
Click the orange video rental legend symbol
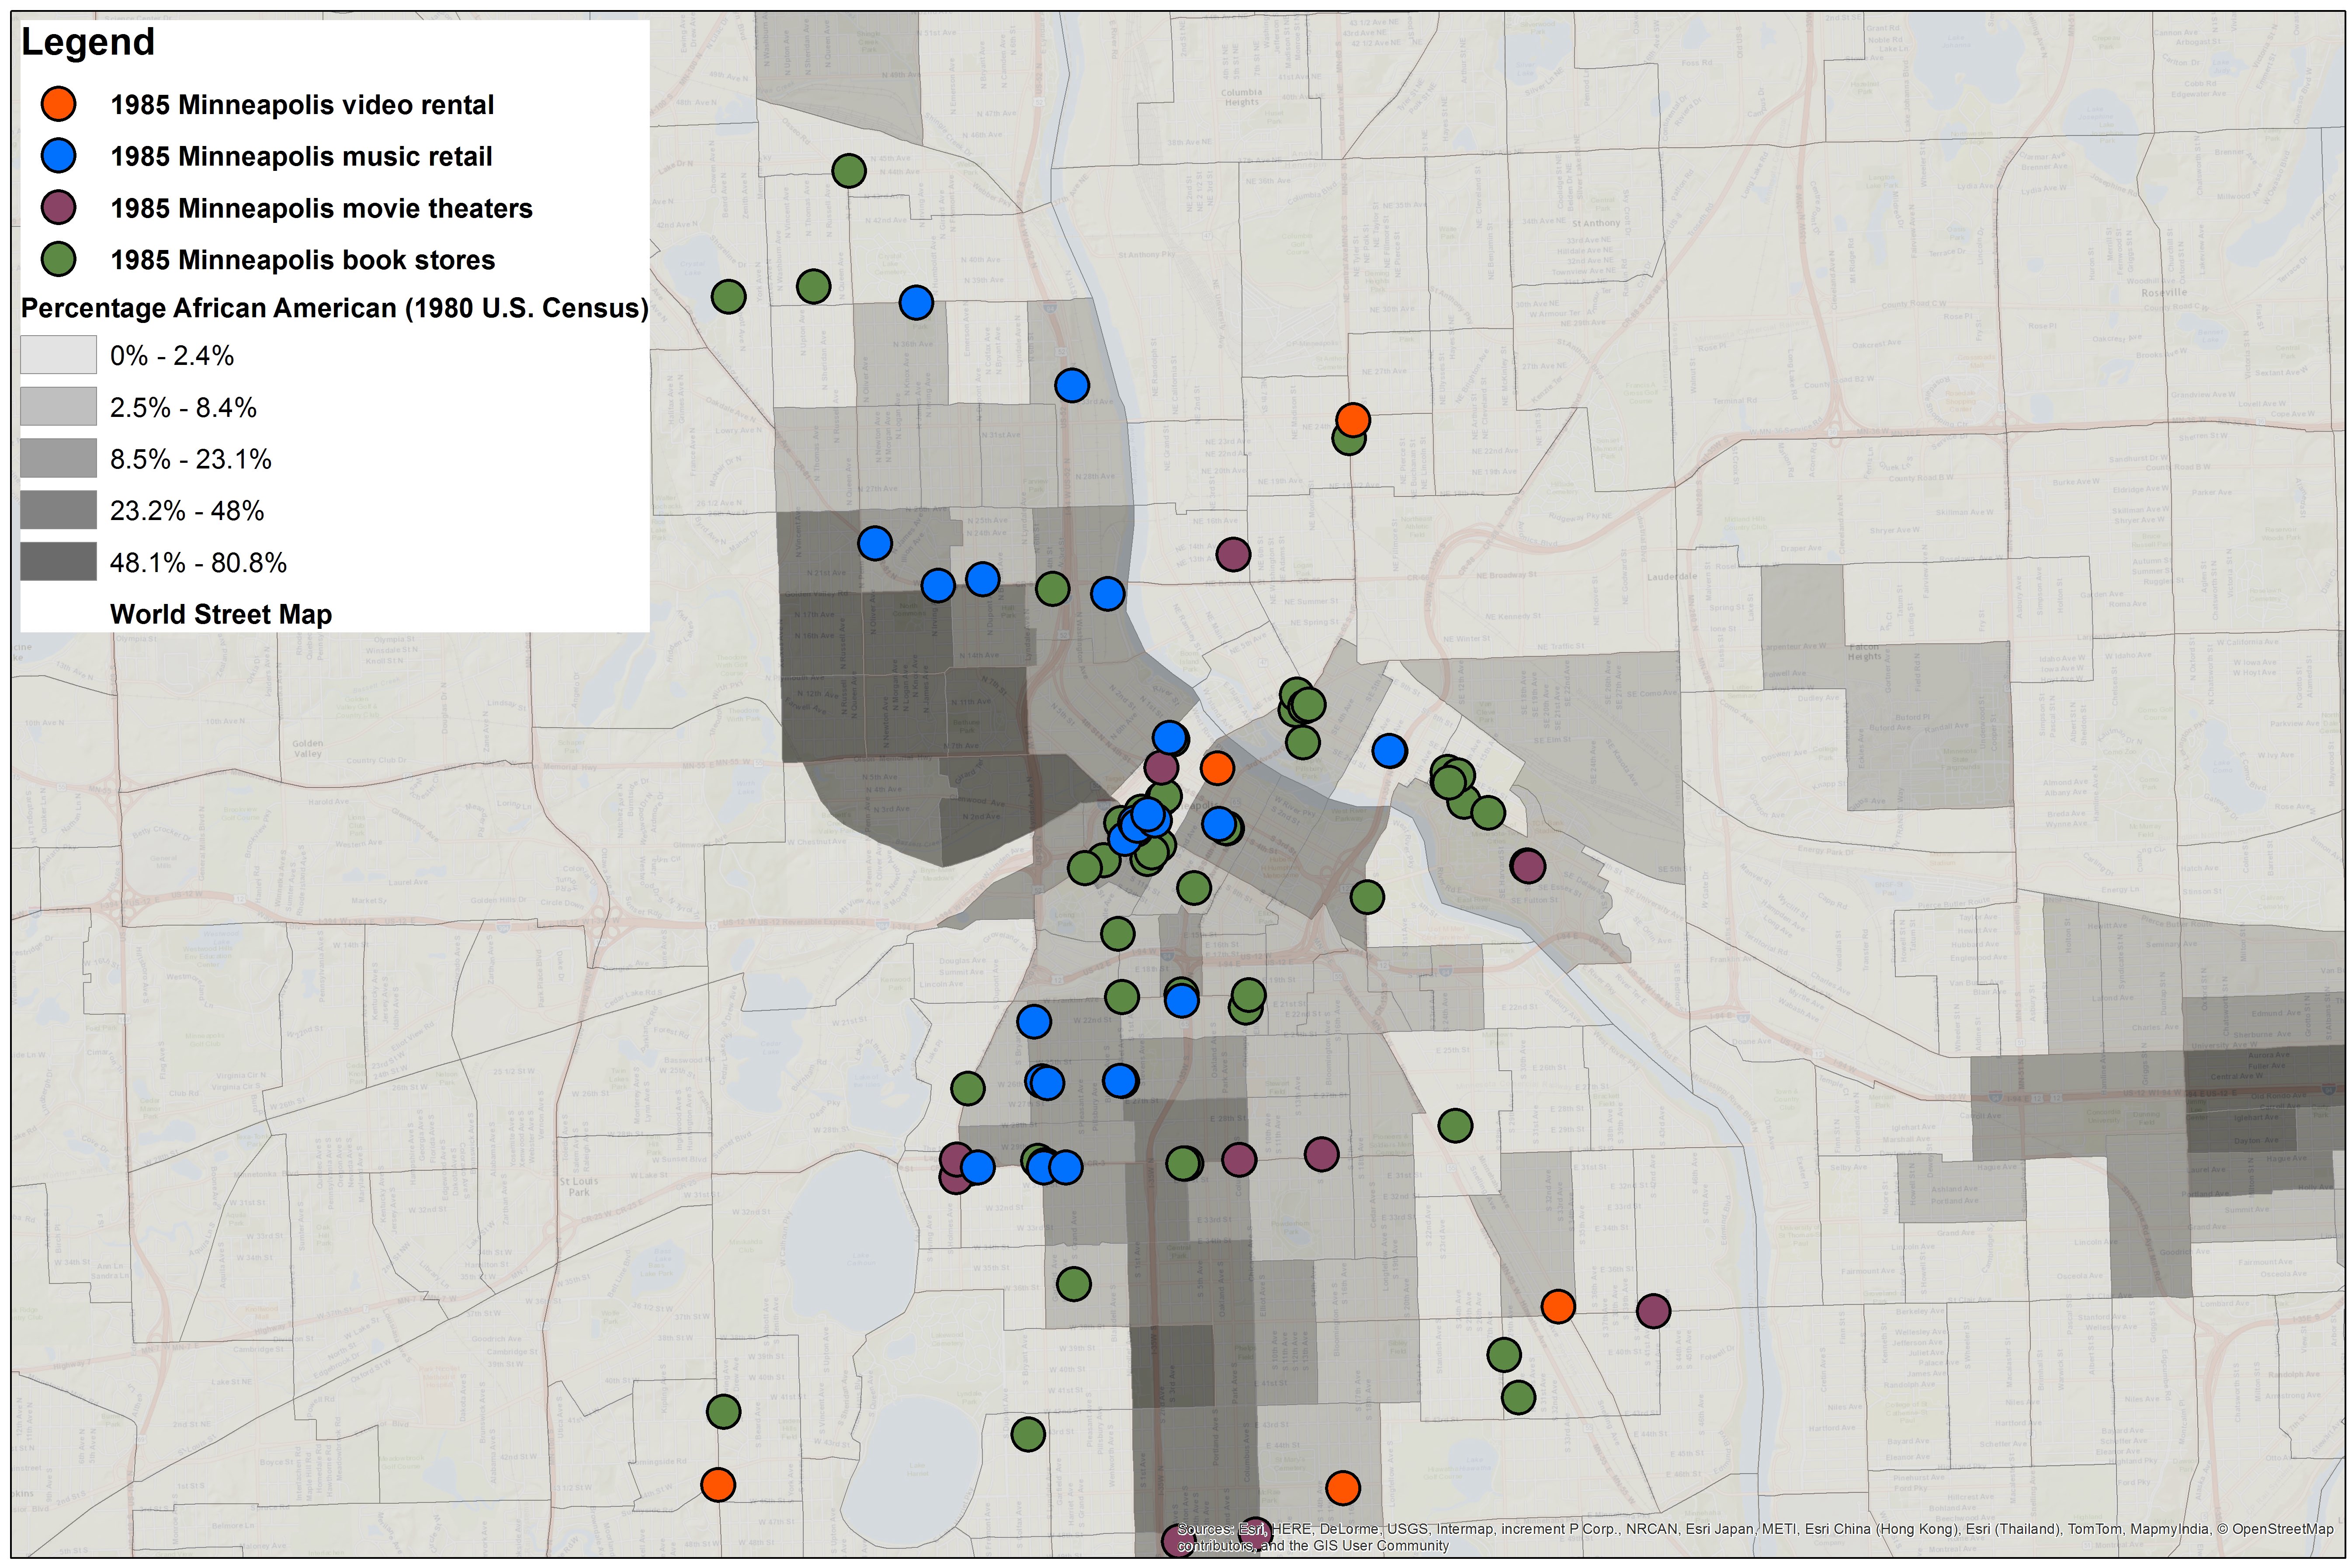click(x=59, y=104)
